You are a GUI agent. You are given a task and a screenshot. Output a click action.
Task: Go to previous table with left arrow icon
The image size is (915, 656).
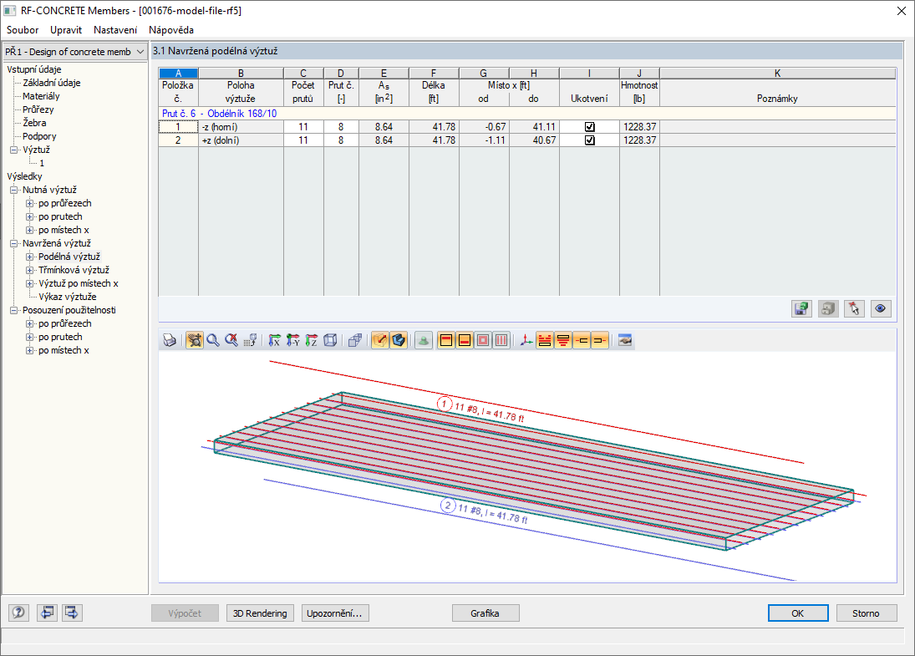(48, 613)
